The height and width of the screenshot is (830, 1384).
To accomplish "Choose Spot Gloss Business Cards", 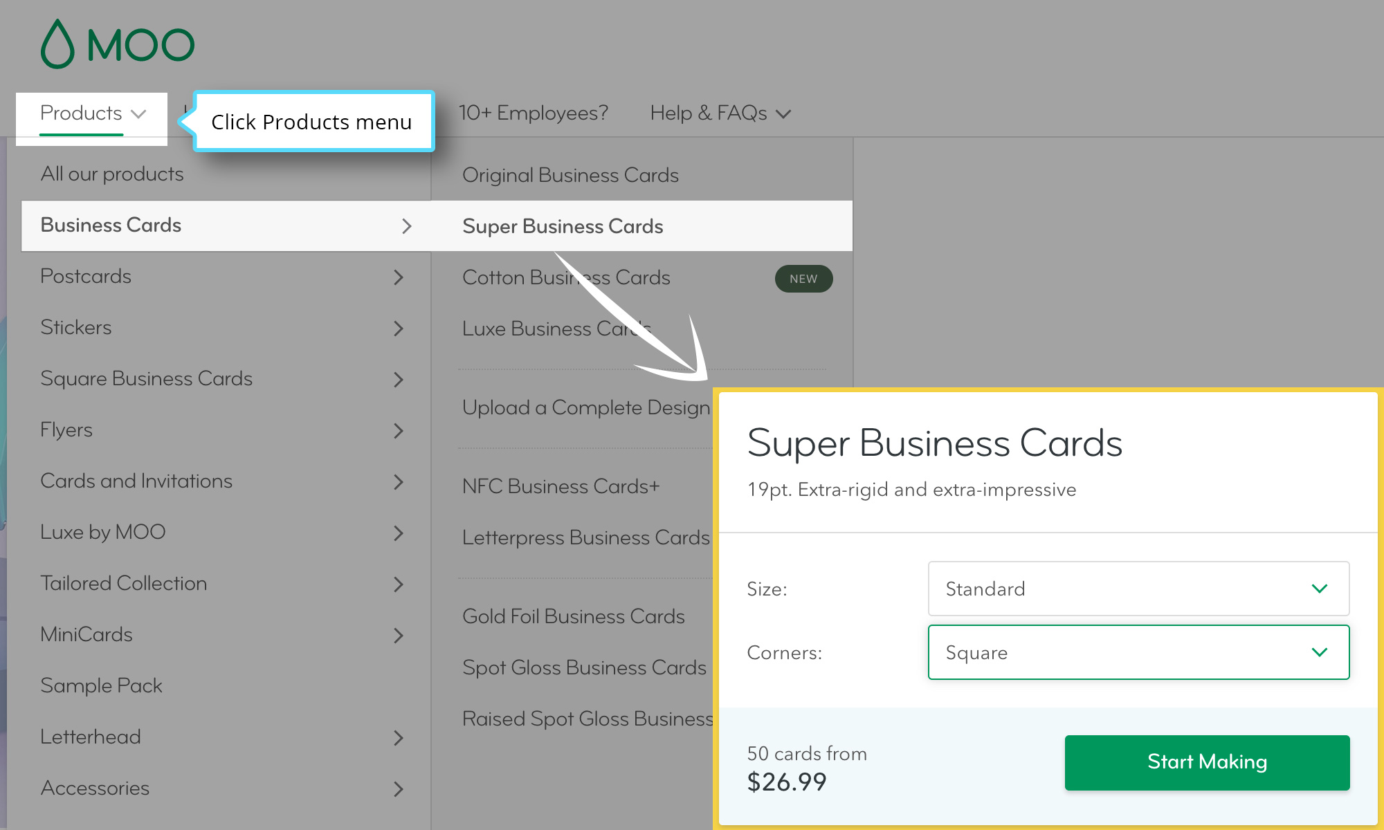I will point(585,667).
